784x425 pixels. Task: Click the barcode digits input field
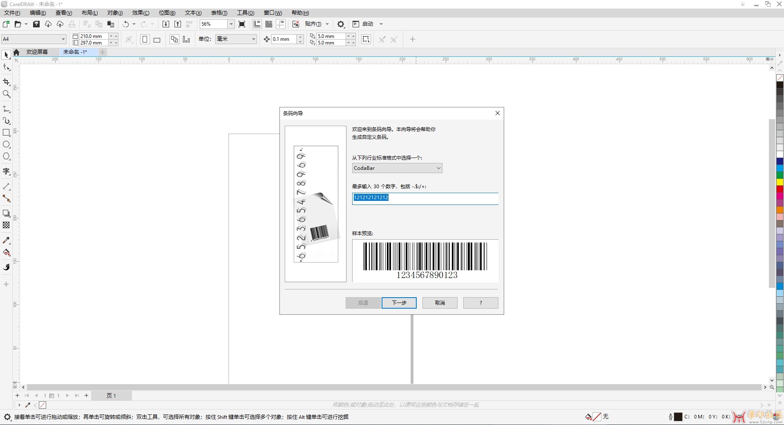425,198
